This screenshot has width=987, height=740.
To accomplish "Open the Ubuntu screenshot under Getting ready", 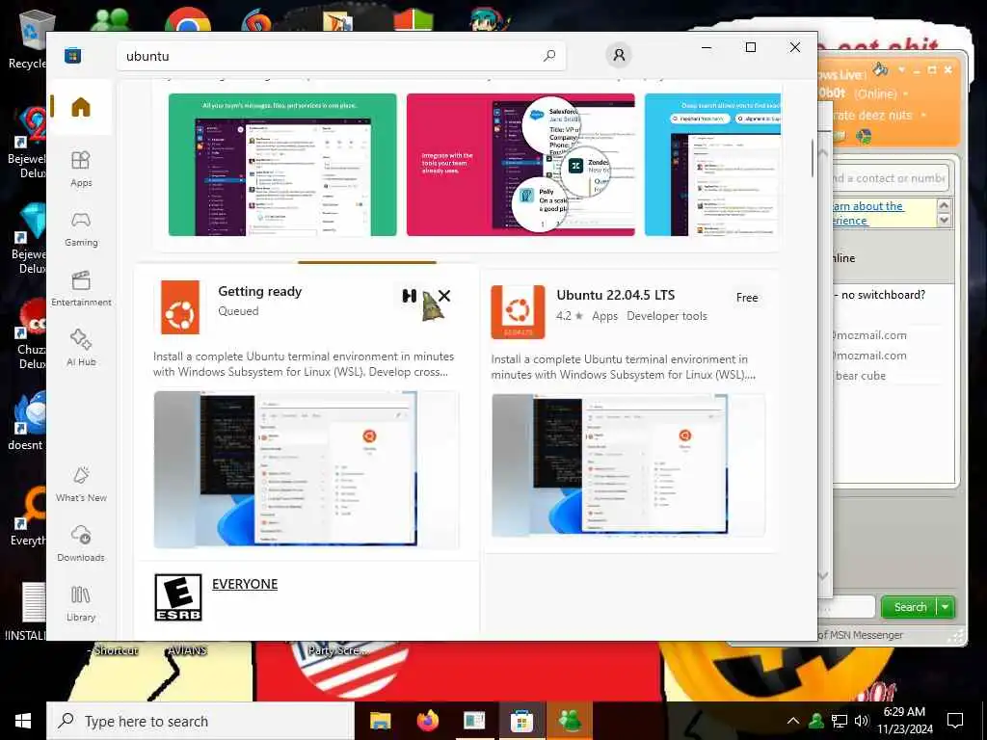I will tap(307, 469).
